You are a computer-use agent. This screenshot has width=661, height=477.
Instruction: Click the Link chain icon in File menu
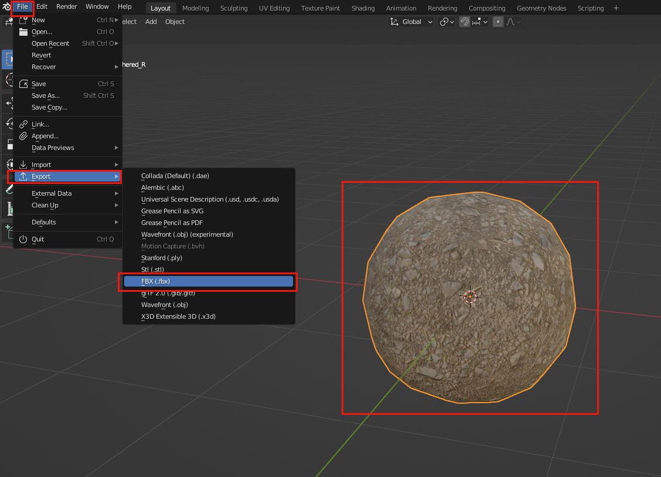point(23,124)
